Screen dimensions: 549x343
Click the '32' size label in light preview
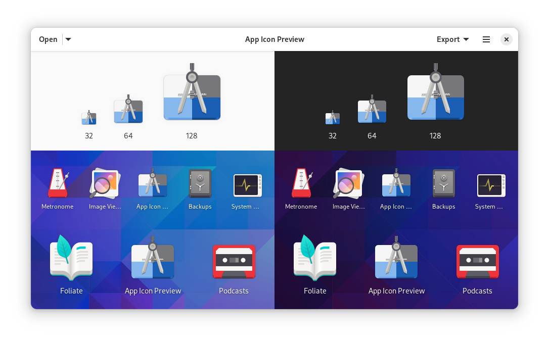[x=89, y=136]
